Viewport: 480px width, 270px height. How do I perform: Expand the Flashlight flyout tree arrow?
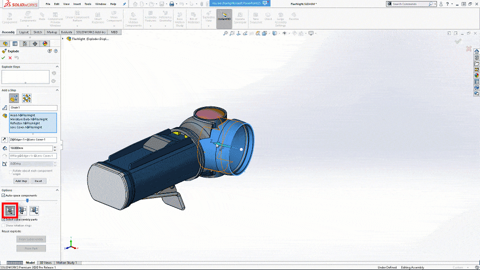tap(63, 39)
